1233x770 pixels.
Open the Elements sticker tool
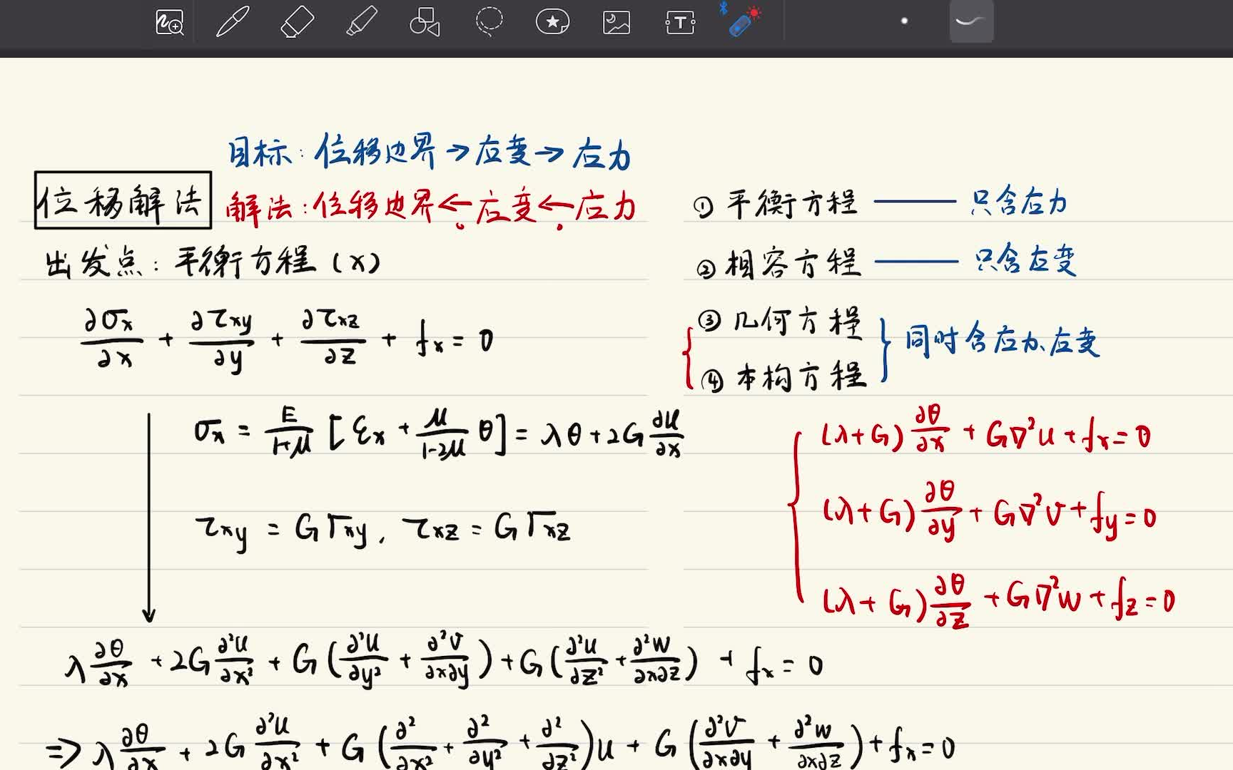(552, 22)
